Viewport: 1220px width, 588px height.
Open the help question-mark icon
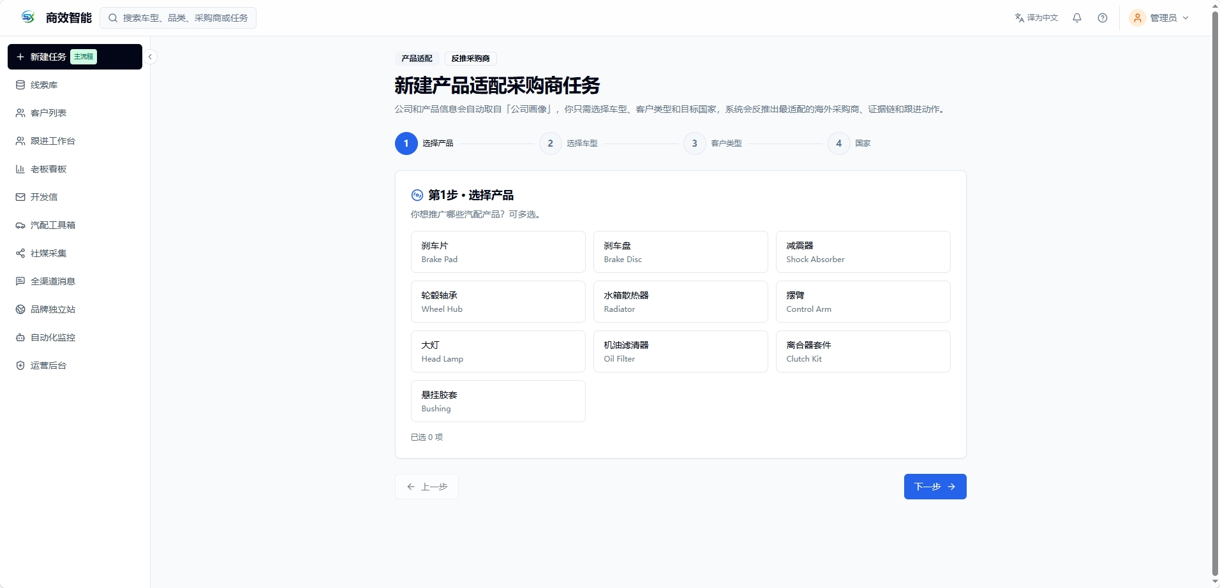(x=1103, y=18)
